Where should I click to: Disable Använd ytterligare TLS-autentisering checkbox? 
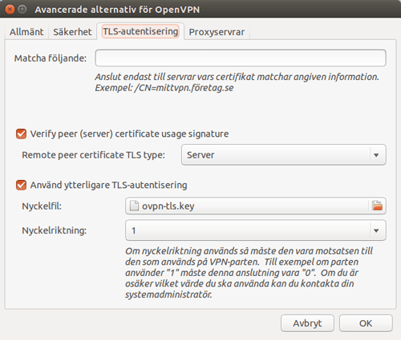[x=21, y=185]
